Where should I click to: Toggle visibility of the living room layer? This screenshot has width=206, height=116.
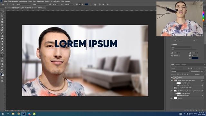[x=172, y=91]
